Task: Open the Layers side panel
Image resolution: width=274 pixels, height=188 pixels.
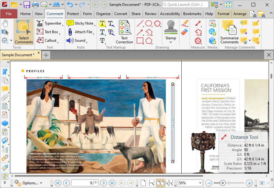Action: [x=5, y=123]
